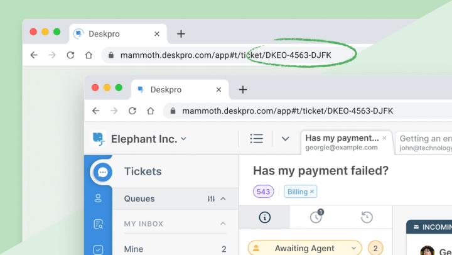The image size is (452, 255).
Task: Remove the Billing label tag
Action: (313, 192)
